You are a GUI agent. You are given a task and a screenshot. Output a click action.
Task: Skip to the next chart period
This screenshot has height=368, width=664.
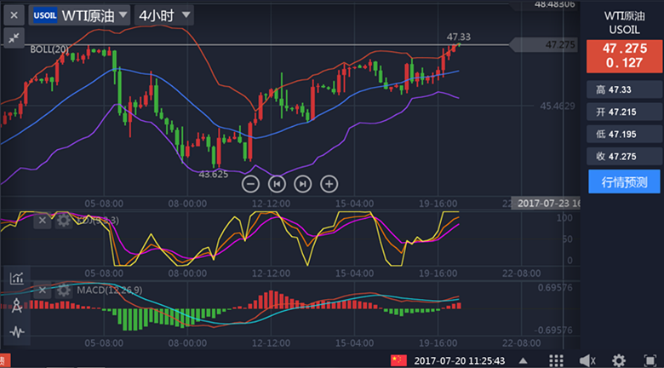click(x=302, y=183)
